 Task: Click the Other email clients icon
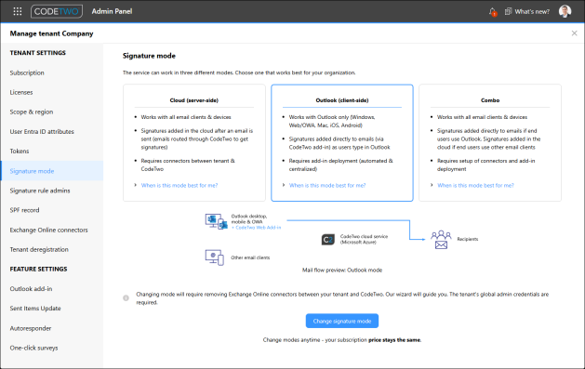click(x=215, y=257)
